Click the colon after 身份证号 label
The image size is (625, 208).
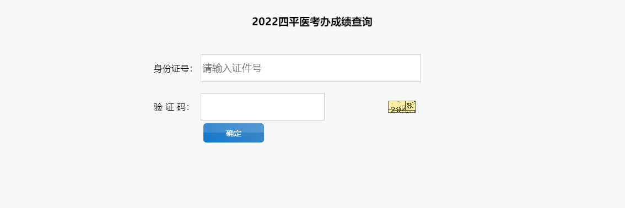click(x=191, y=69)
